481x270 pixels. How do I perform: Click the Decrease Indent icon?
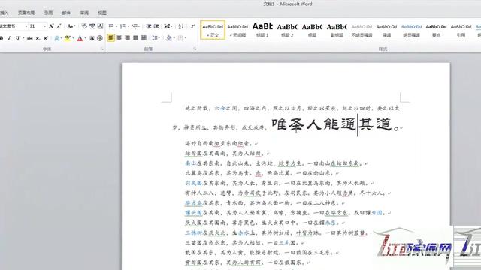[x=149, y=26]
